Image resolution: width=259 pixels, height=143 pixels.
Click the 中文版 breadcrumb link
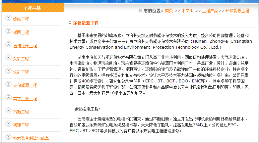188,11
